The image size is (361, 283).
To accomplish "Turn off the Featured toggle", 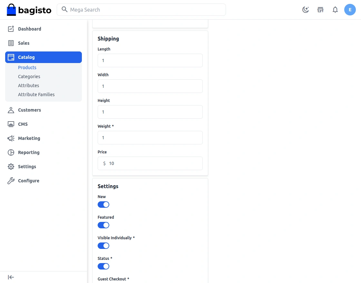I will click(x=103, y=225).
